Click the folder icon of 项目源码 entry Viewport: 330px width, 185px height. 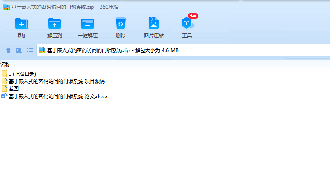(x=5, y=82)
